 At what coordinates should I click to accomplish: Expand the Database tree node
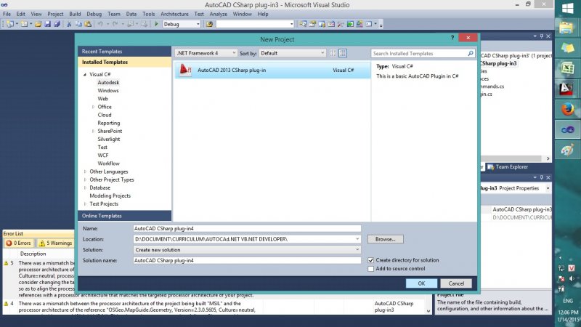click(85, 188)
